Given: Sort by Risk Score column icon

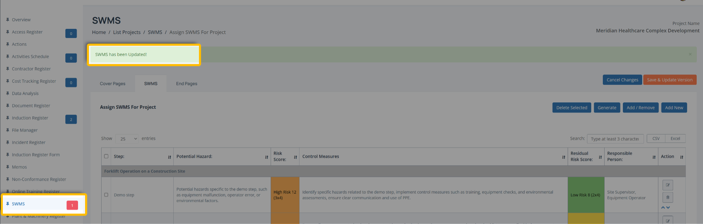Looking at the screenshot, I should click(295, 157).
